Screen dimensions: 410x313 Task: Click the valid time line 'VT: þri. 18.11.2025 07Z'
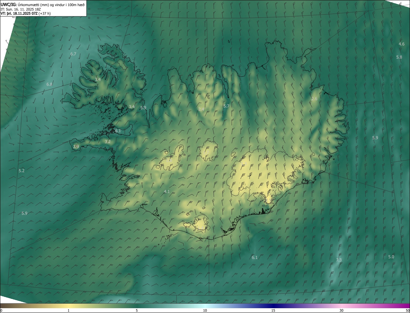click(x=19, y=13)
